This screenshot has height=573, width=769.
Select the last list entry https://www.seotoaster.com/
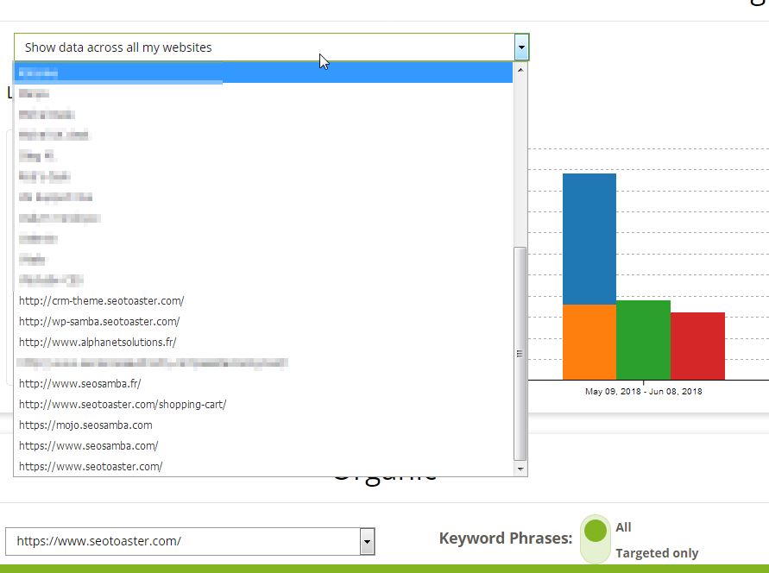point(91,466)
